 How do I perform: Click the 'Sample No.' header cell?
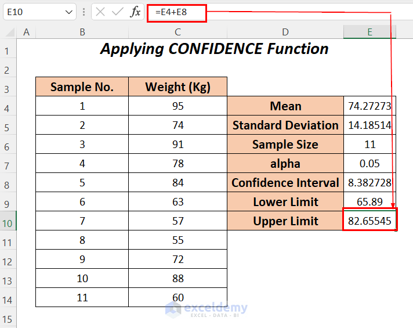point(82,86)
